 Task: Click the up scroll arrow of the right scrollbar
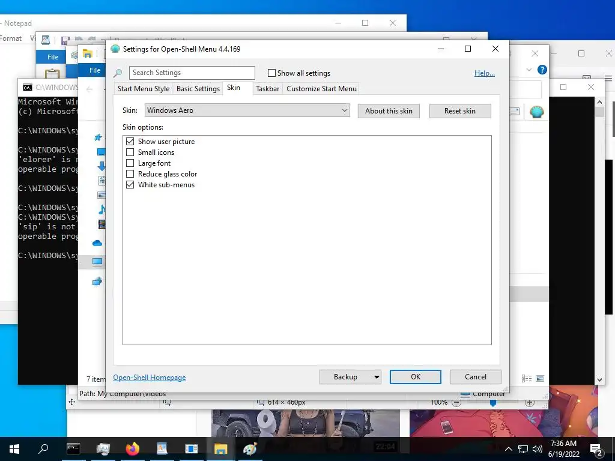pos(599,102)
